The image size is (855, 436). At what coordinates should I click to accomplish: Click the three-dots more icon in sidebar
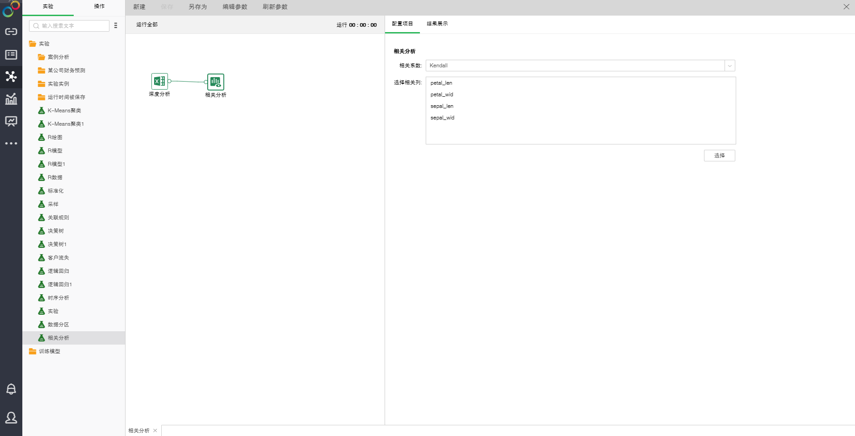[x=11, y=144]
